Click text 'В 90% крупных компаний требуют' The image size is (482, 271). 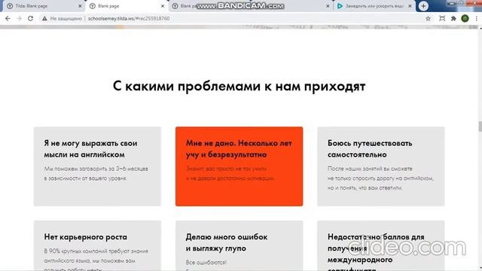click(x=96, y=251)
